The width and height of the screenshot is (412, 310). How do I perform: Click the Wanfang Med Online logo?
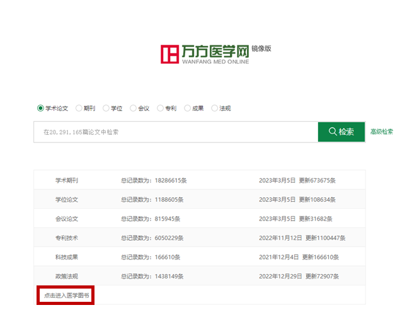(205, 54)
